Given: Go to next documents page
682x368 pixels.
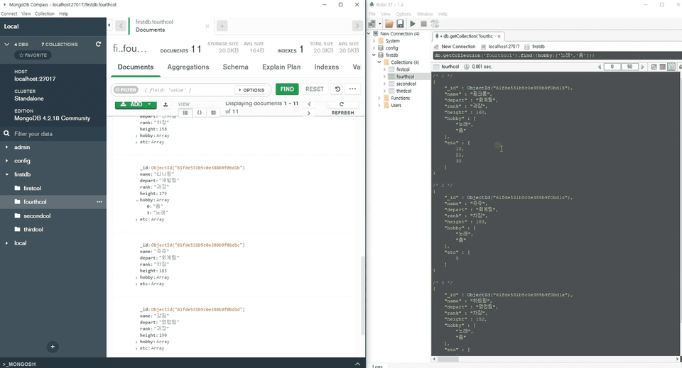Looking at the screenshot, I should click(309, 113).
